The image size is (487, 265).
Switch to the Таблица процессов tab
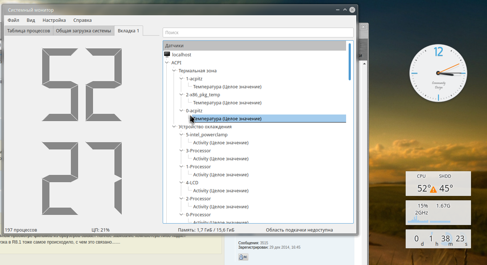[29, 31]
